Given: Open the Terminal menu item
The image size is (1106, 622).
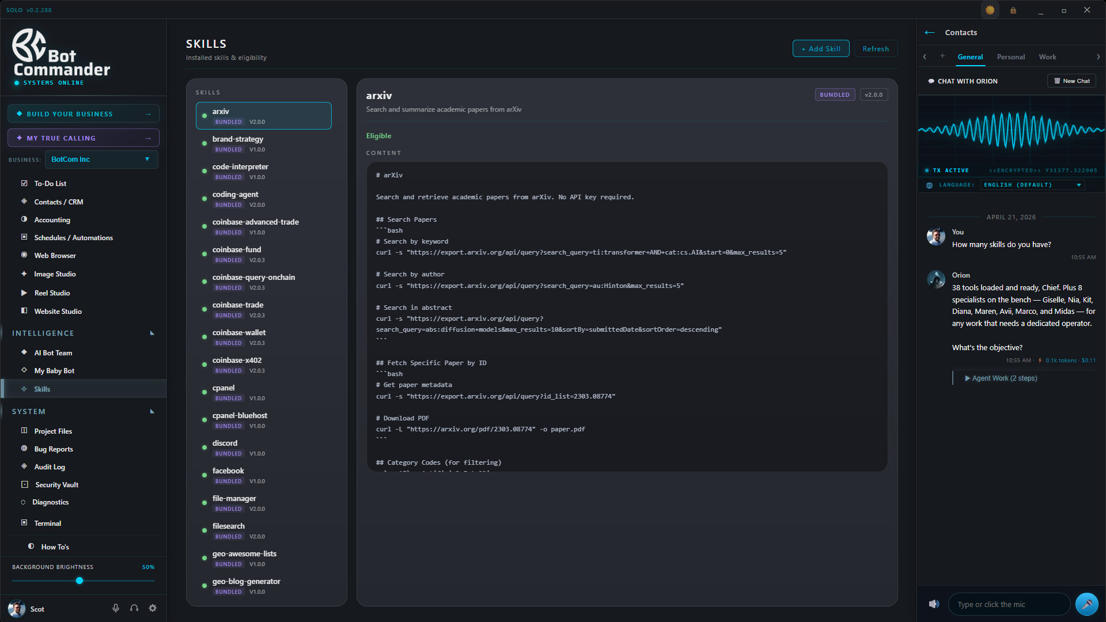Looking at the screenshot, I should [47, 524].
